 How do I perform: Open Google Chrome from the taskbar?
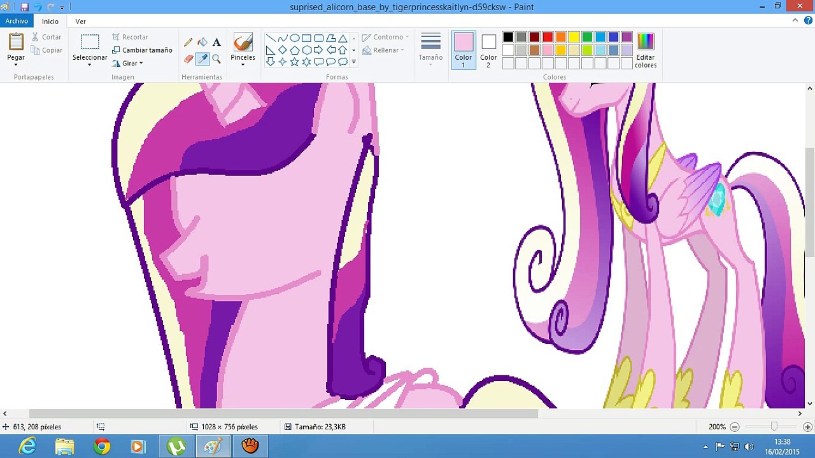click(x=102, y=446)
